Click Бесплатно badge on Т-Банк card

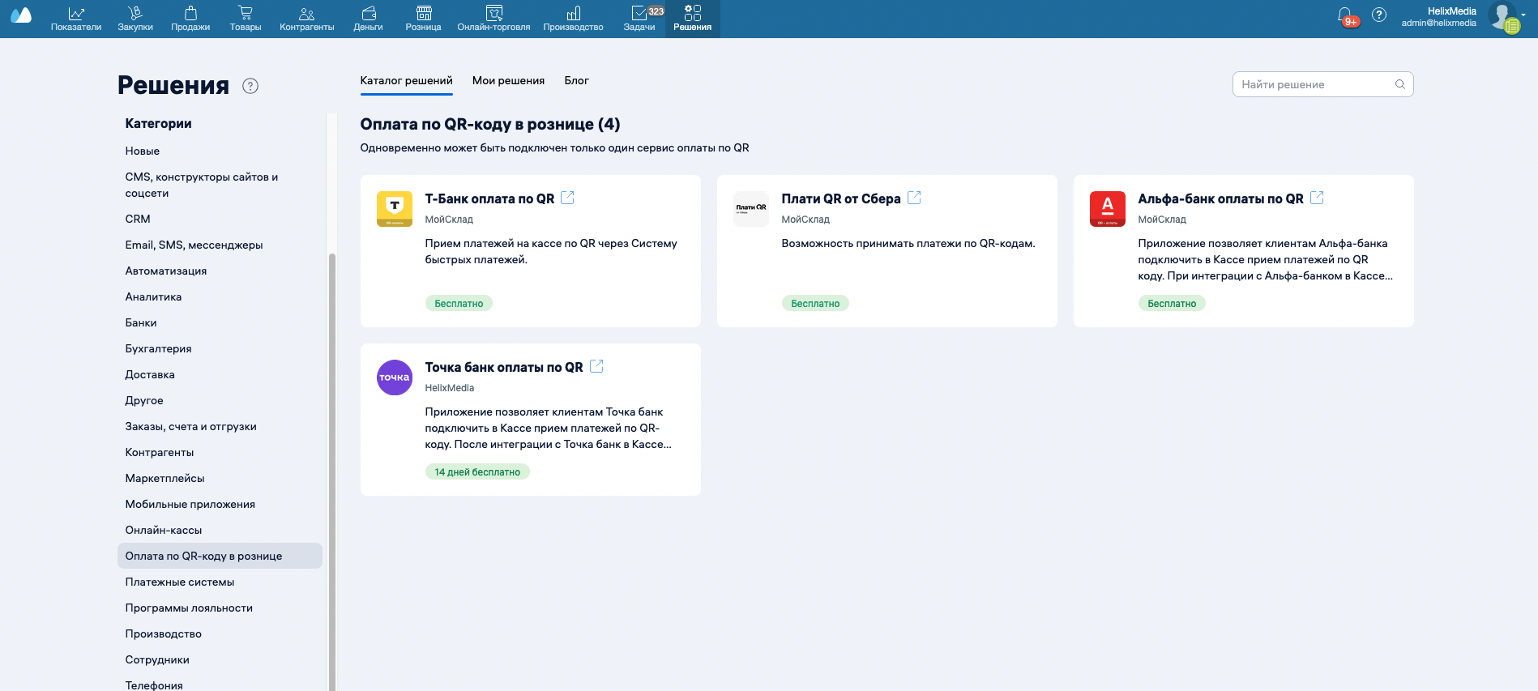click(x=459, y=303)
